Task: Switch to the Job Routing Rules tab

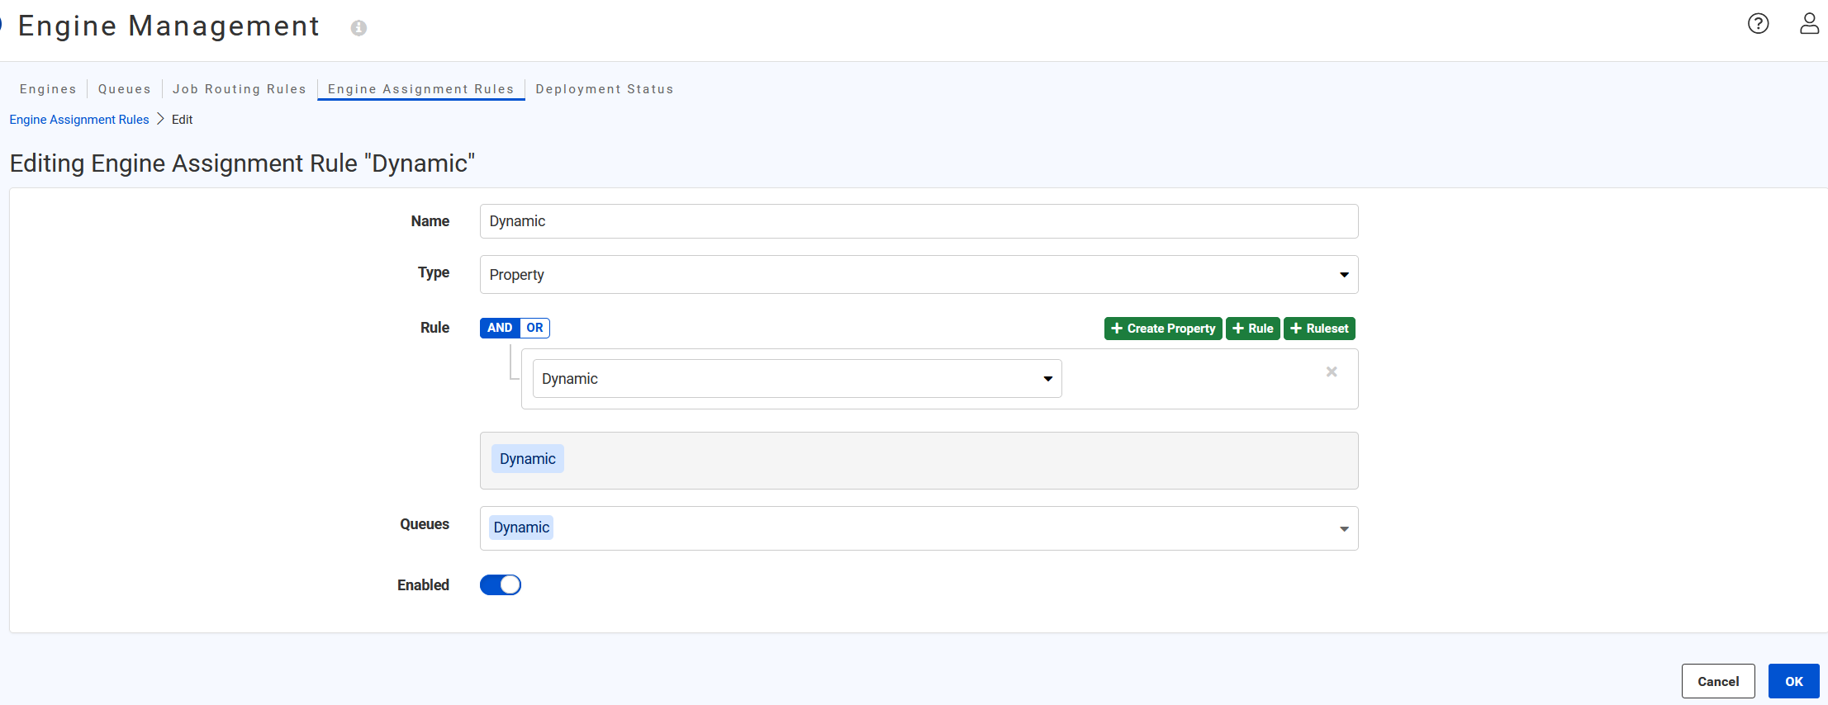Action: click(x=240, y=89)
